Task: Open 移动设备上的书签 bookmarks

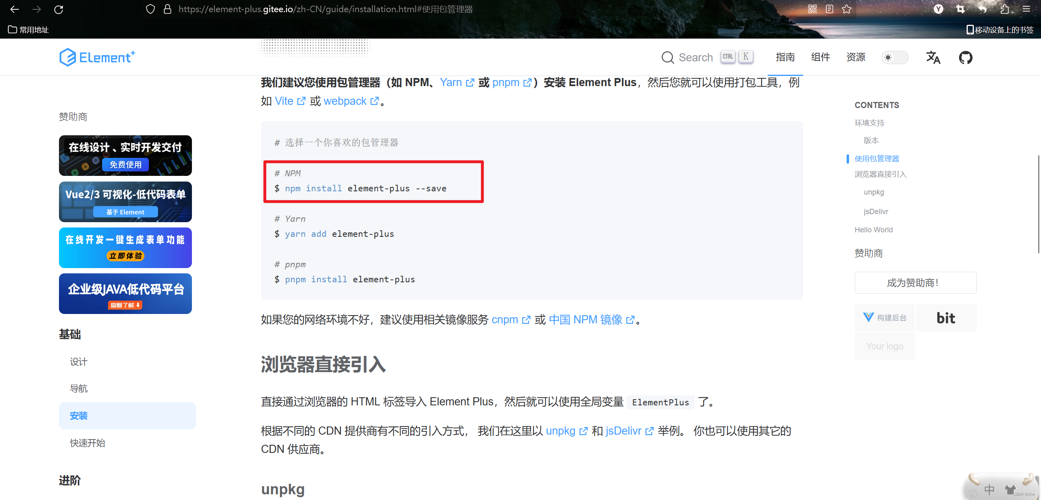Action: point(1000,30)
